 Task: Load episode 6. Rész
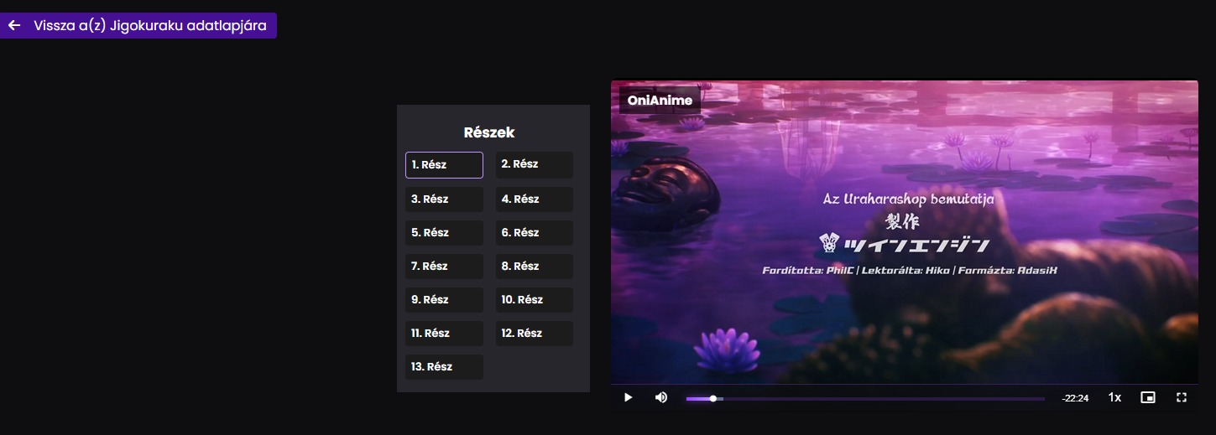[535, 233]
